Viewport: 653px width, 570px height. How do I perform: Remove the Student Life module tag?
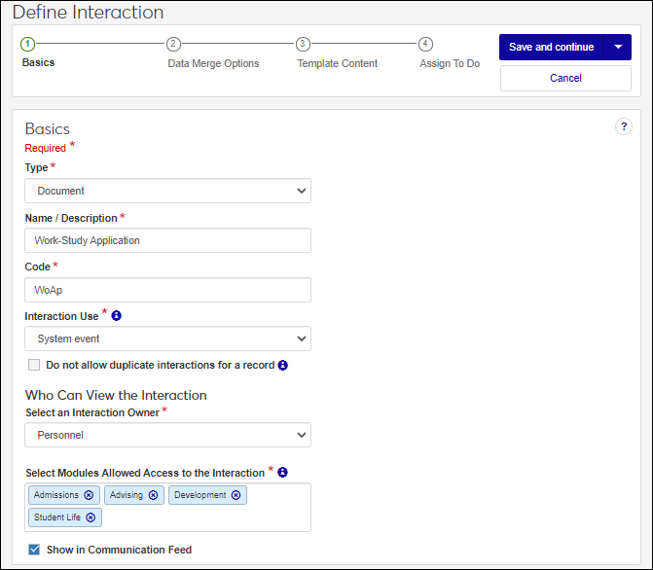click(91, 517)
